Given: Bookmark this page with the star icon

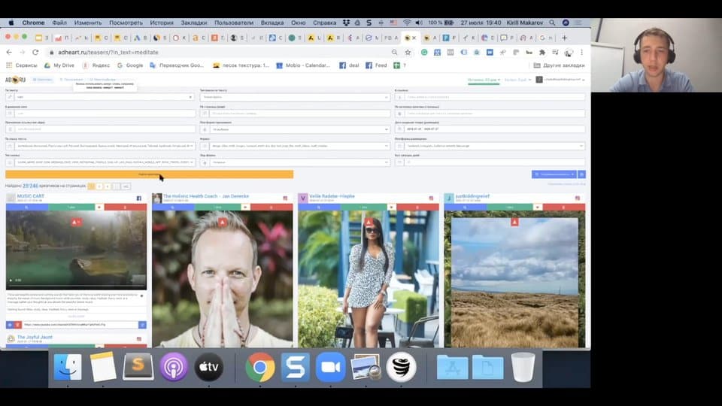Looking at the screenshot, I should point(408,53).
